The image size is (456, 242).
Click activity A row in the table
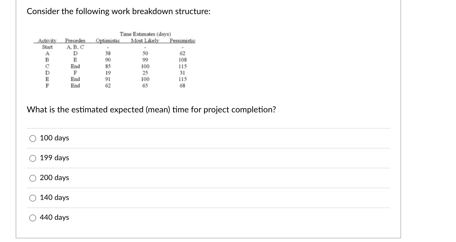click(x=47, y=53)
